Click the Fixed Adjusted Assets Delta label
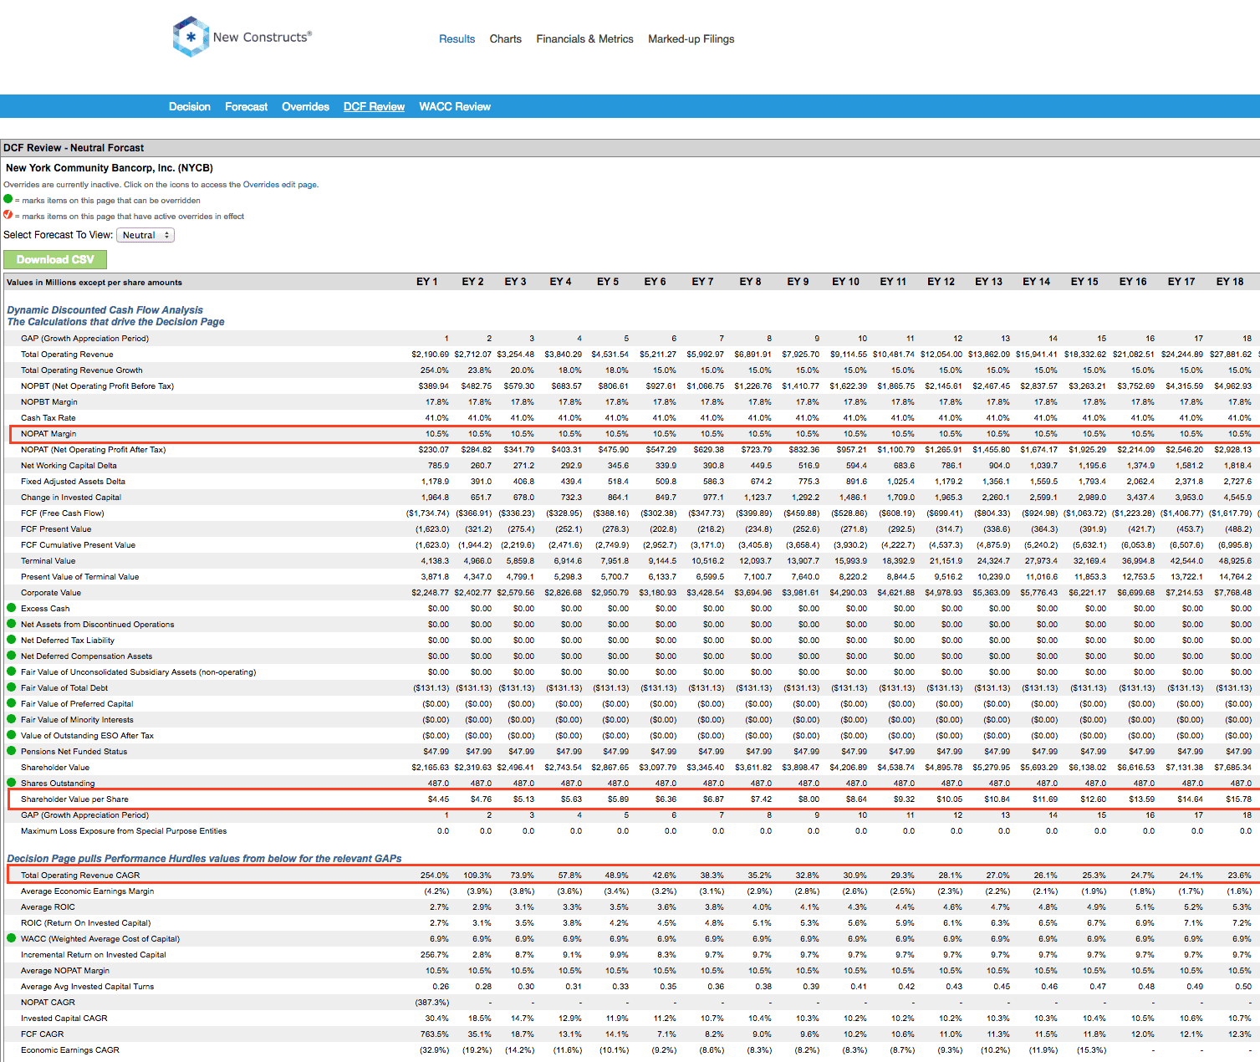This screenshot has height=1062, width=1260. pyautogui.click(x=73, y=482)
